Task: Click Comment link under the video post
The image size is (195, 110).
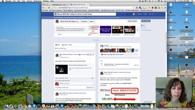Action: point(61,78)
